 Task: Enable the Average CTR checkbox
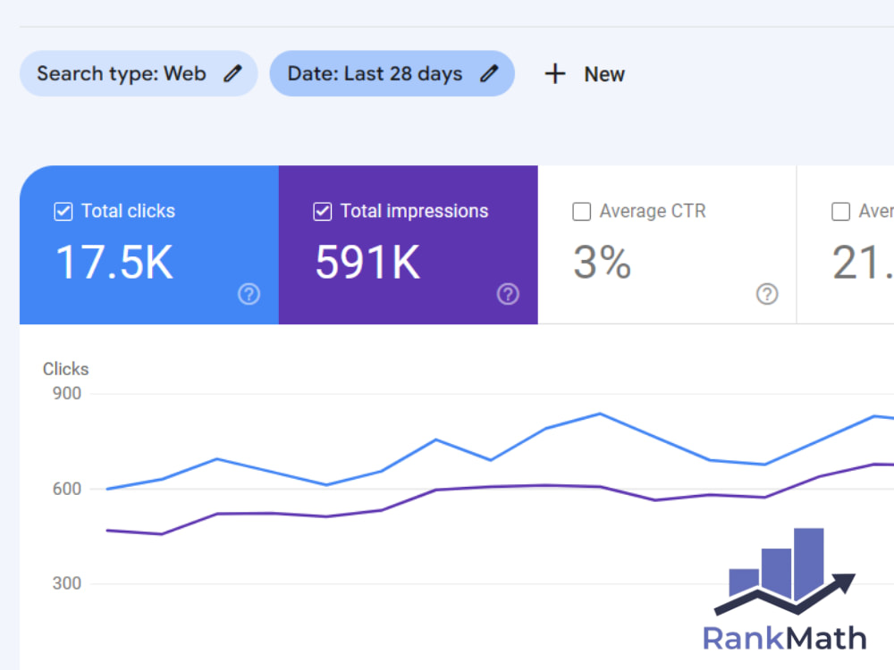click(582, 212)
